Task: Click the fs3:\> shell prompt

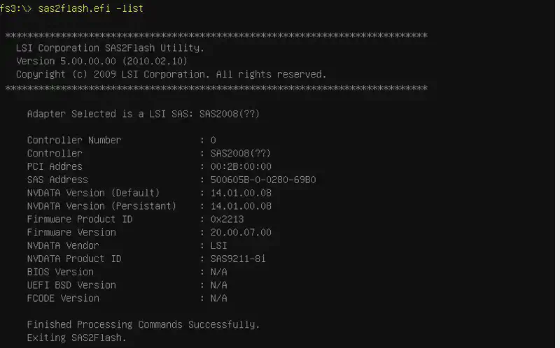Action: pos(15,8)
